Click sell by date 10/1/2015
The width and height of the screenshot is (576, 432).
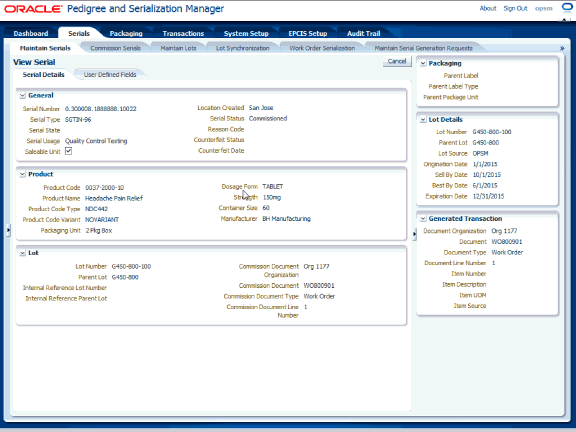click(x=487, y=175)
